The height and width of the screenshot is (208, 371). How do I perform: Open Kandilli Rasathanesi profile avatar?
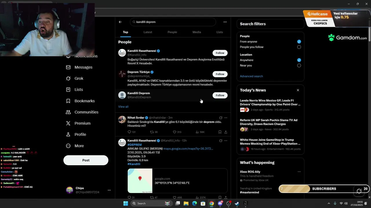[122, 53]
